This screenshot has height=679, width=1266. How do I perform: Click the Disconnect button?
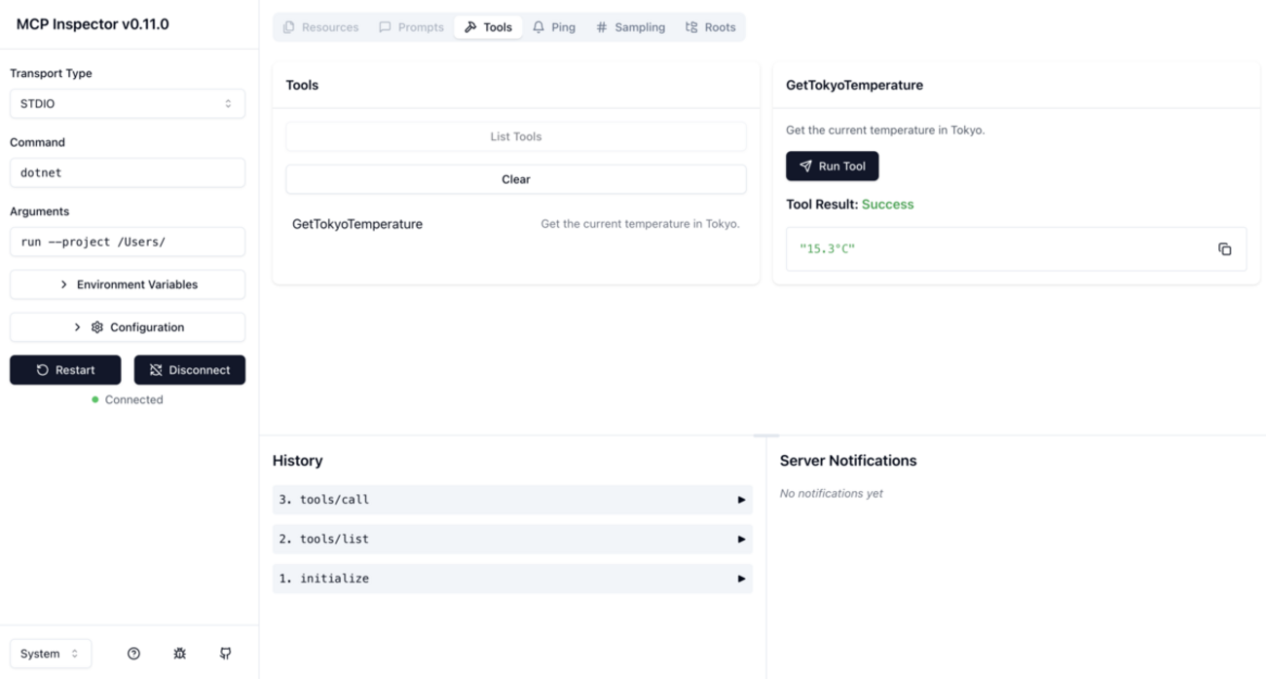click(190, 370)
